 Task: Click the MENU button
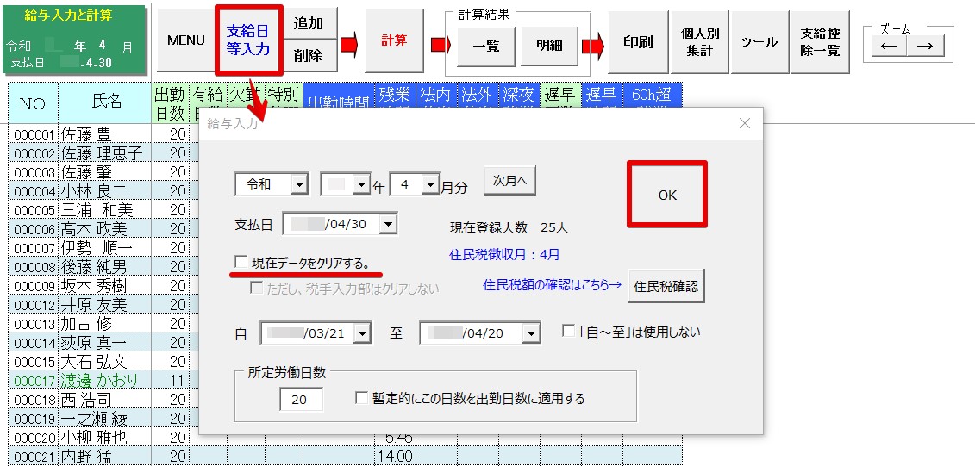[x=185, y=40]
